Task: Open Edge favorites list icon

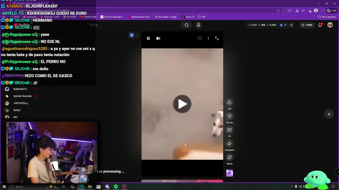Action: 303,11
